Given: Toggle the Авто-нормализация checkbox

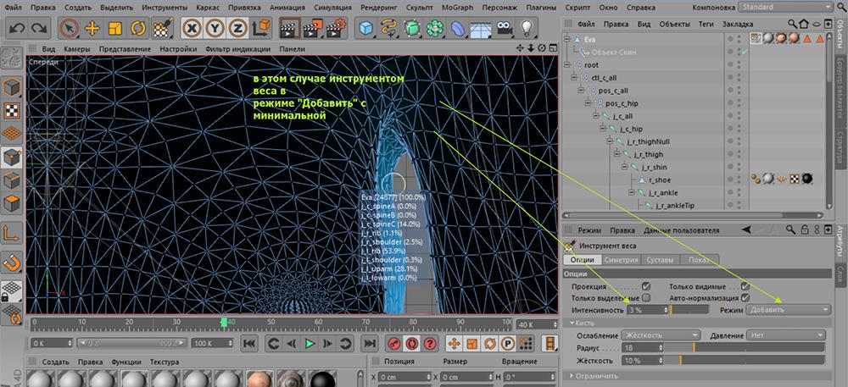Looking at the screenshot, I should (745, 298).
